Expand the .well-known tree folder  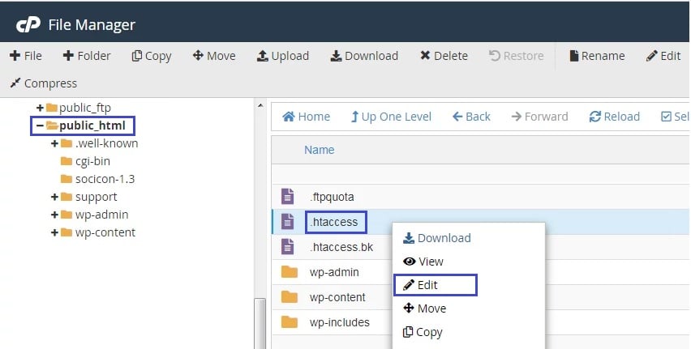tap(54, 143)
